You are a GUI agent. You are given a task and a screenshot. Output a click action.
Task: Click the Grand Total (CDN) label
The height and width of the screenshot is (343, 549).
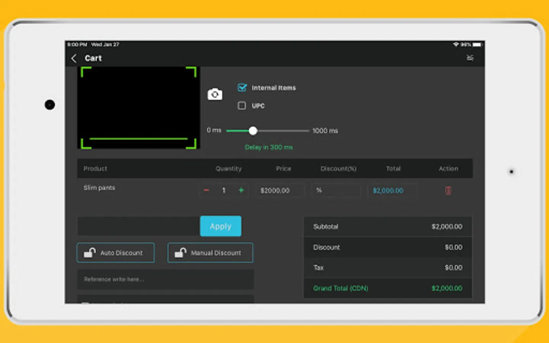(x=340, y=289)
